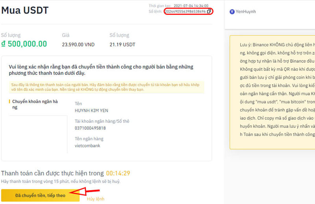Click the 'Mua USDT' page heading
Viewport: 315px width, 204px height.
[x=25, y=10]
